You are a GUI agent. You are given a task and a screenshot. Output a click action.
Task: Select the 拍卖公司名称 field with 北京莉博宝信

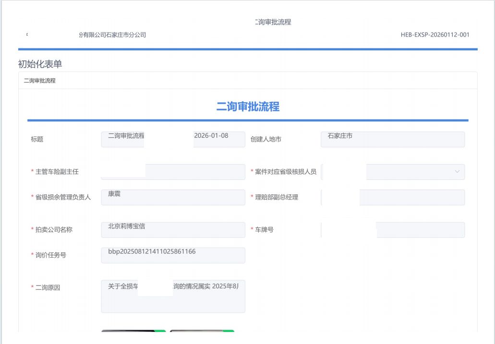(173, 230)
